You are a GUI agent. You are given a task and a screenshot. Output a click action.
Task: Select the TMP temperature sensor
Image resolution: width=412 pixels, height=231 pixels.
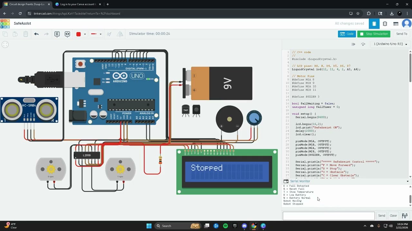(x=186, y=110)
